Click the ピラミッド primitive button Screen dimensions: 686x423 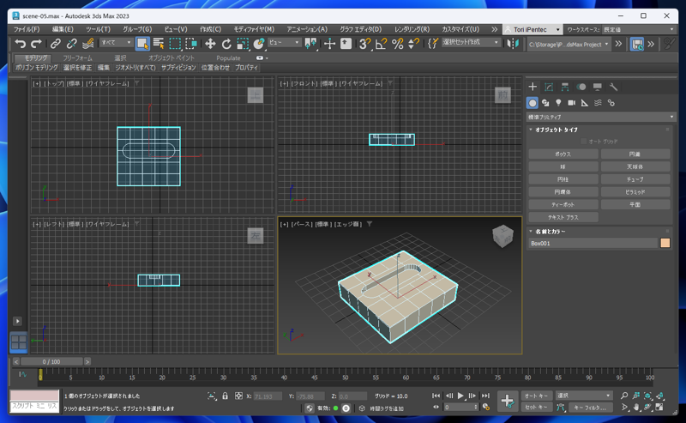click(x=635, y=192)
